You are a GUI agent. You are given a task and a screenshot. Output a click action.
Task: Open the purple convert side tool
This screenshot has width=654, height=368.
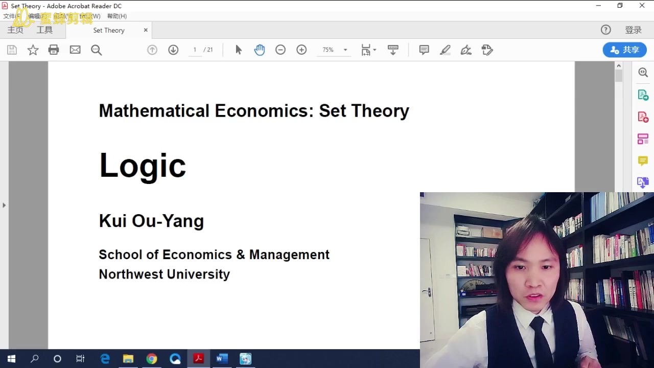tap(643, 182)
